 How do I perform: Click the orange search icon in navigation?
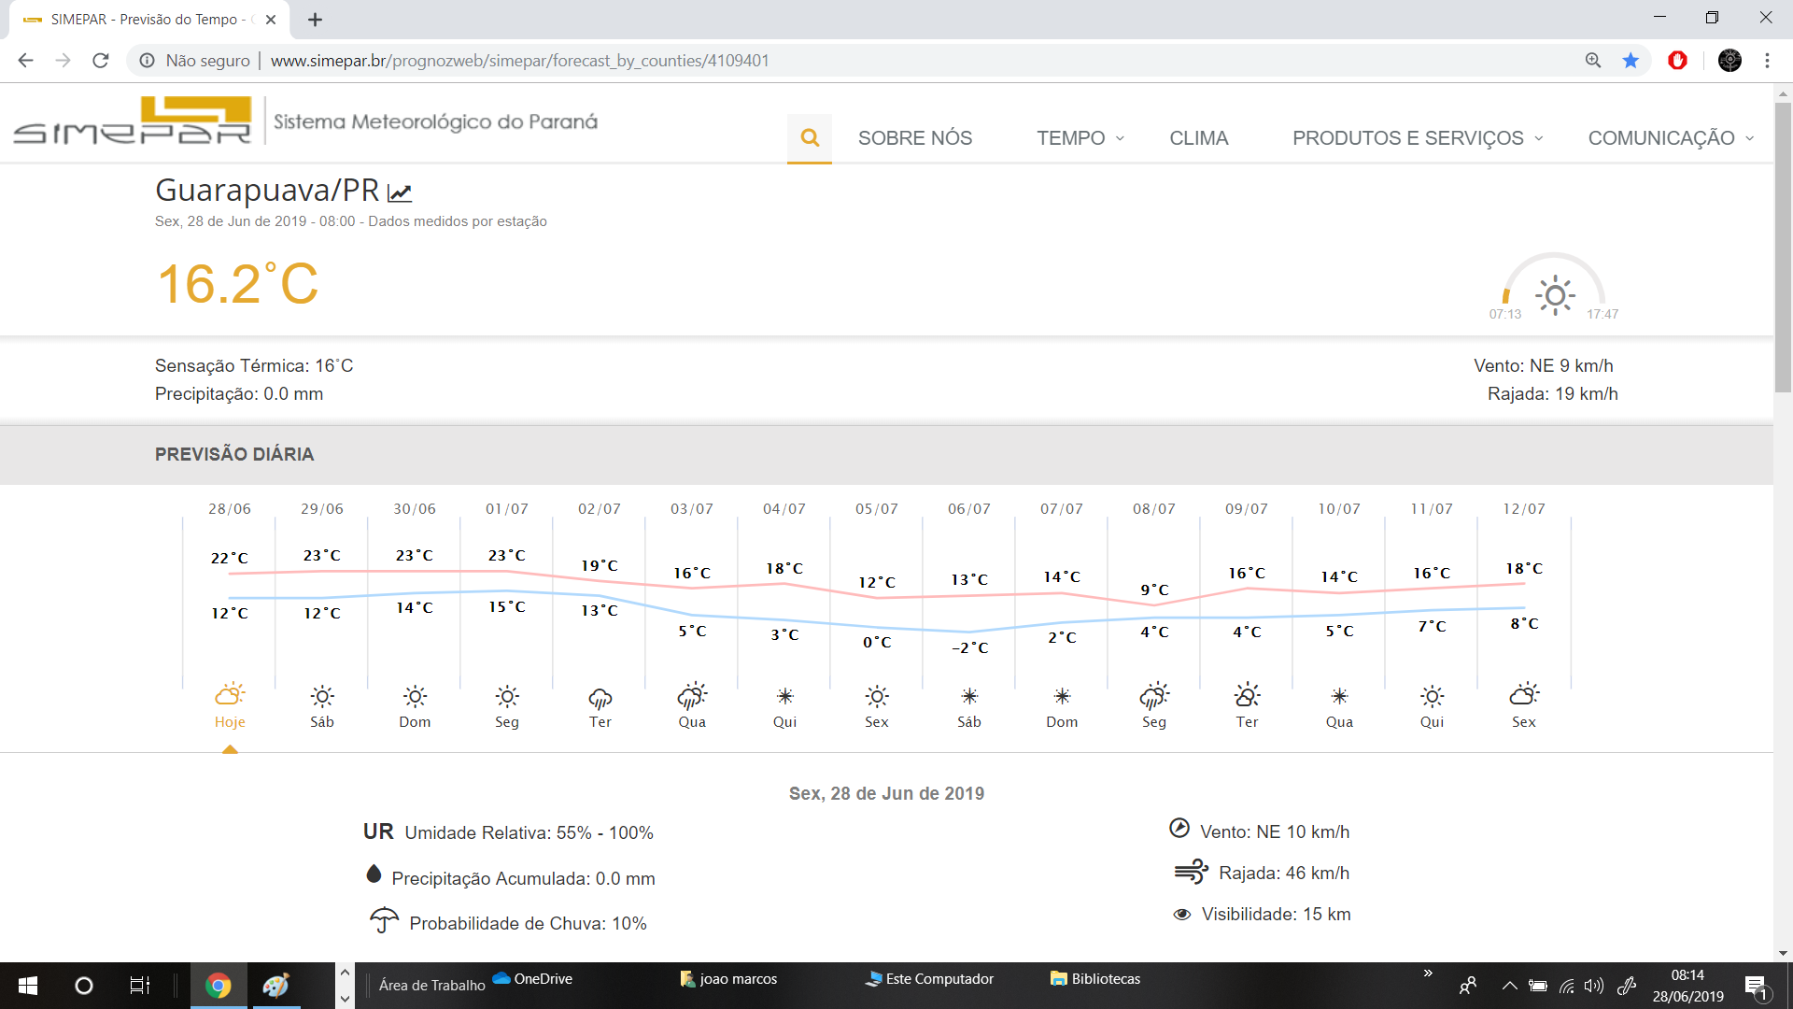[810, 138]
